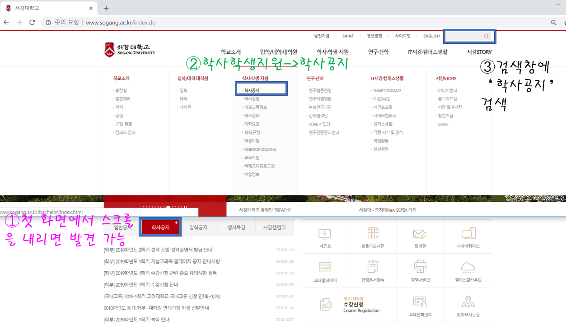
Task: Open the 서강대 - 조치대 New SOFEX 개최 caption
Action: [388, 210]
